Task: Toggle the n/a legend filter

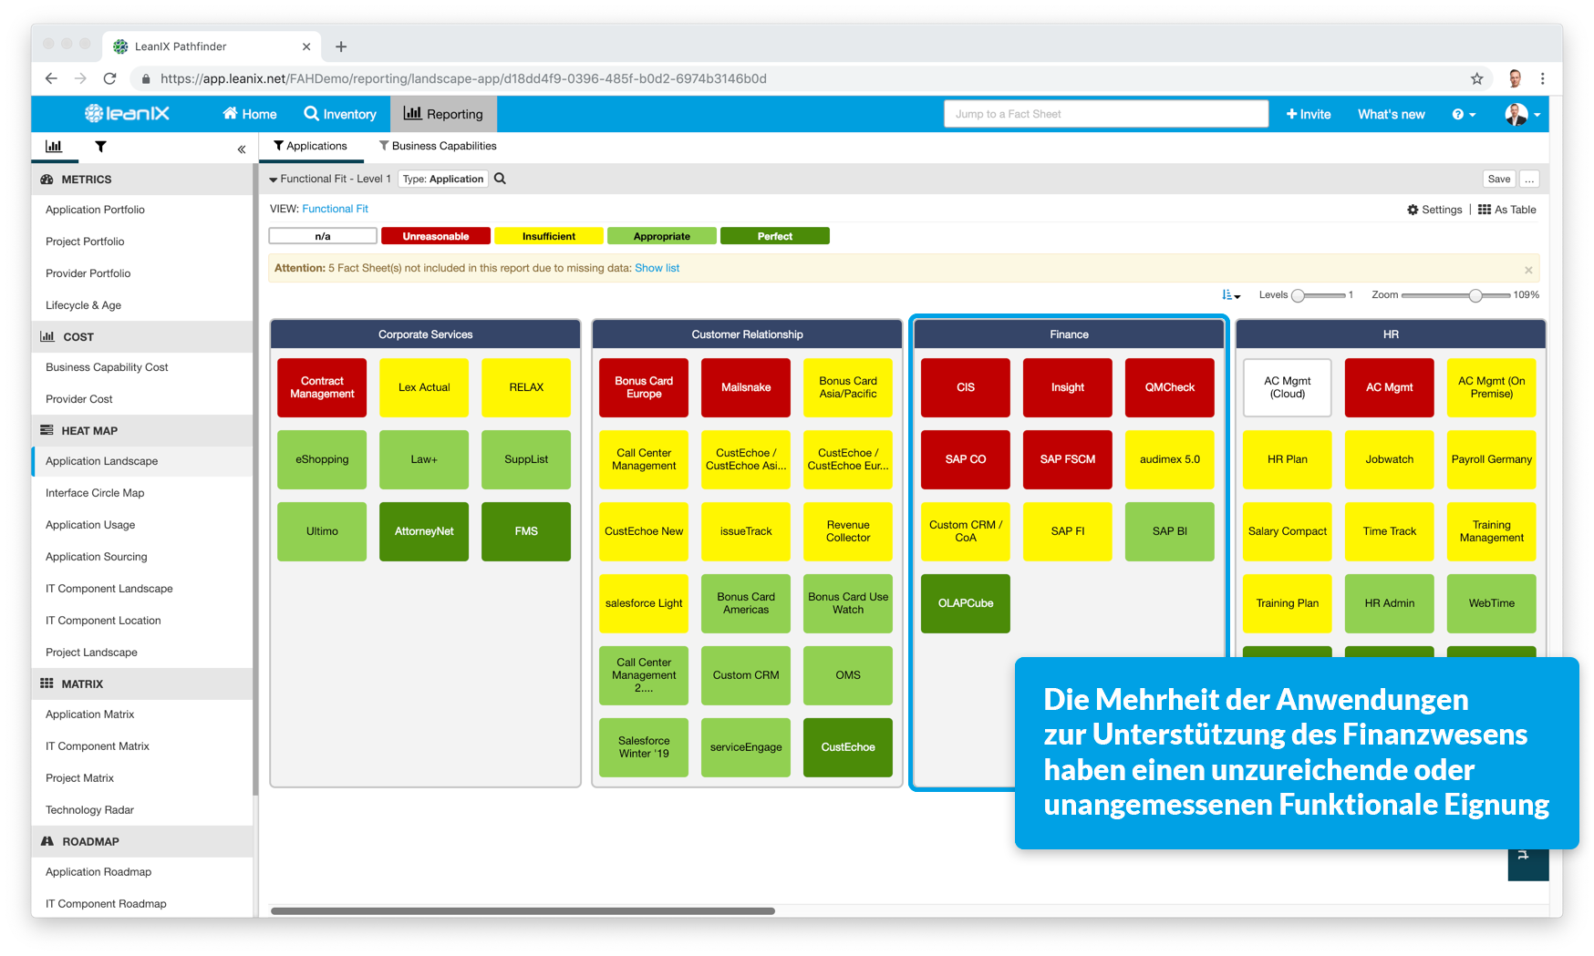Action: 322,235
